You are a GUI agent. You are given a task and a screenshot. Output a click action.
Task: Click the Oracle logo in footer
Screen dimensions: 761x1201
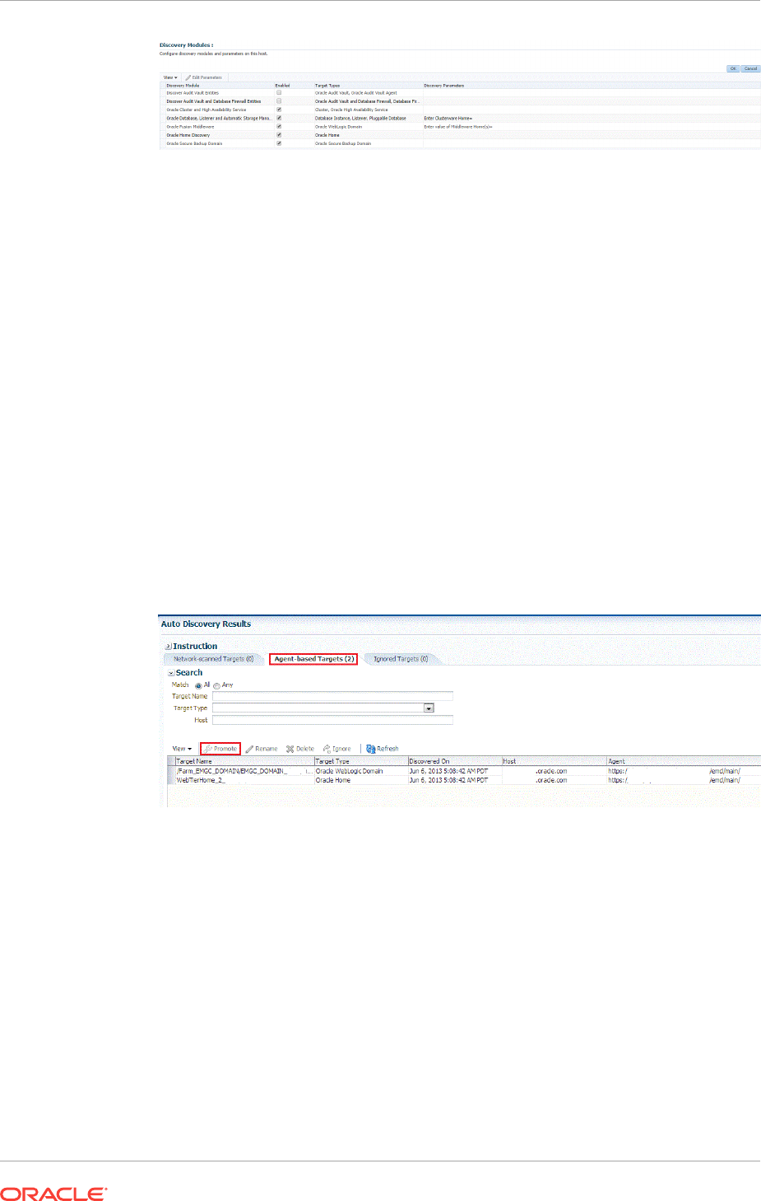click(x=53, y=1194)
